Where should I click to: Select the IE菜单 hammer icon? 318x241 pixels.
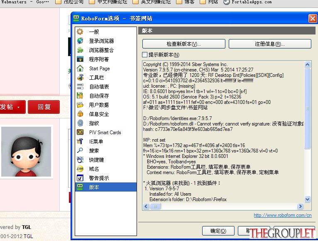(x=80, y=141)
